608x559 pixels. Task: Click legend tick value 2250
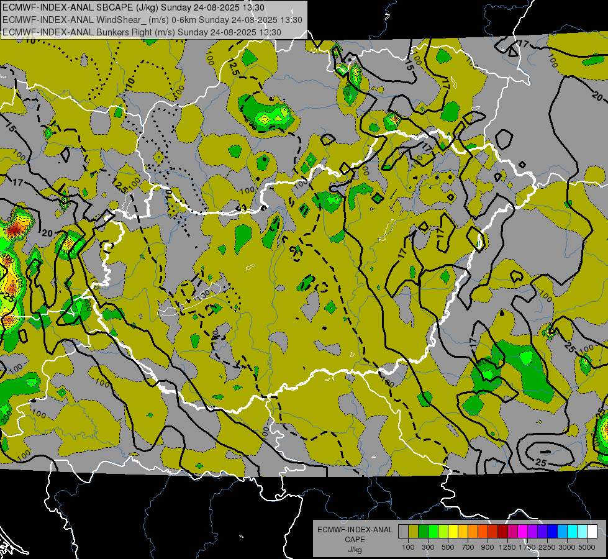(548, 547)
